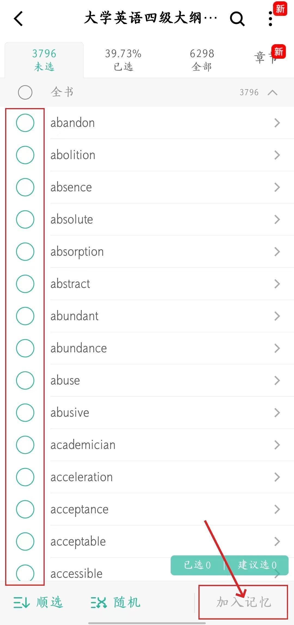
Task: Toggle the 全书 select-all circle
Action: tap(25, 92)
